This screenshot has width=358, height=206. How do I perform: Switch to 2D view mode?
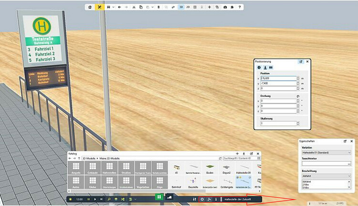tap(188, 7)
